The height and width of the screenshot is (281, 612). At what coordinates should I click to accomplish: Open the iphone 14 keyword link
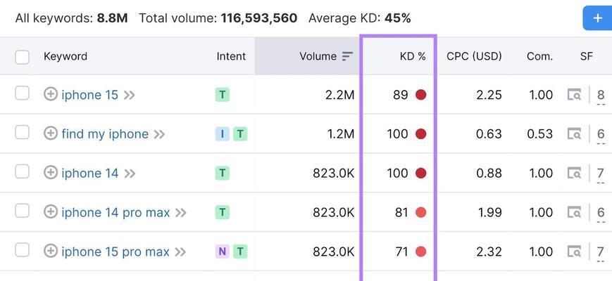(x=89, y=174)
